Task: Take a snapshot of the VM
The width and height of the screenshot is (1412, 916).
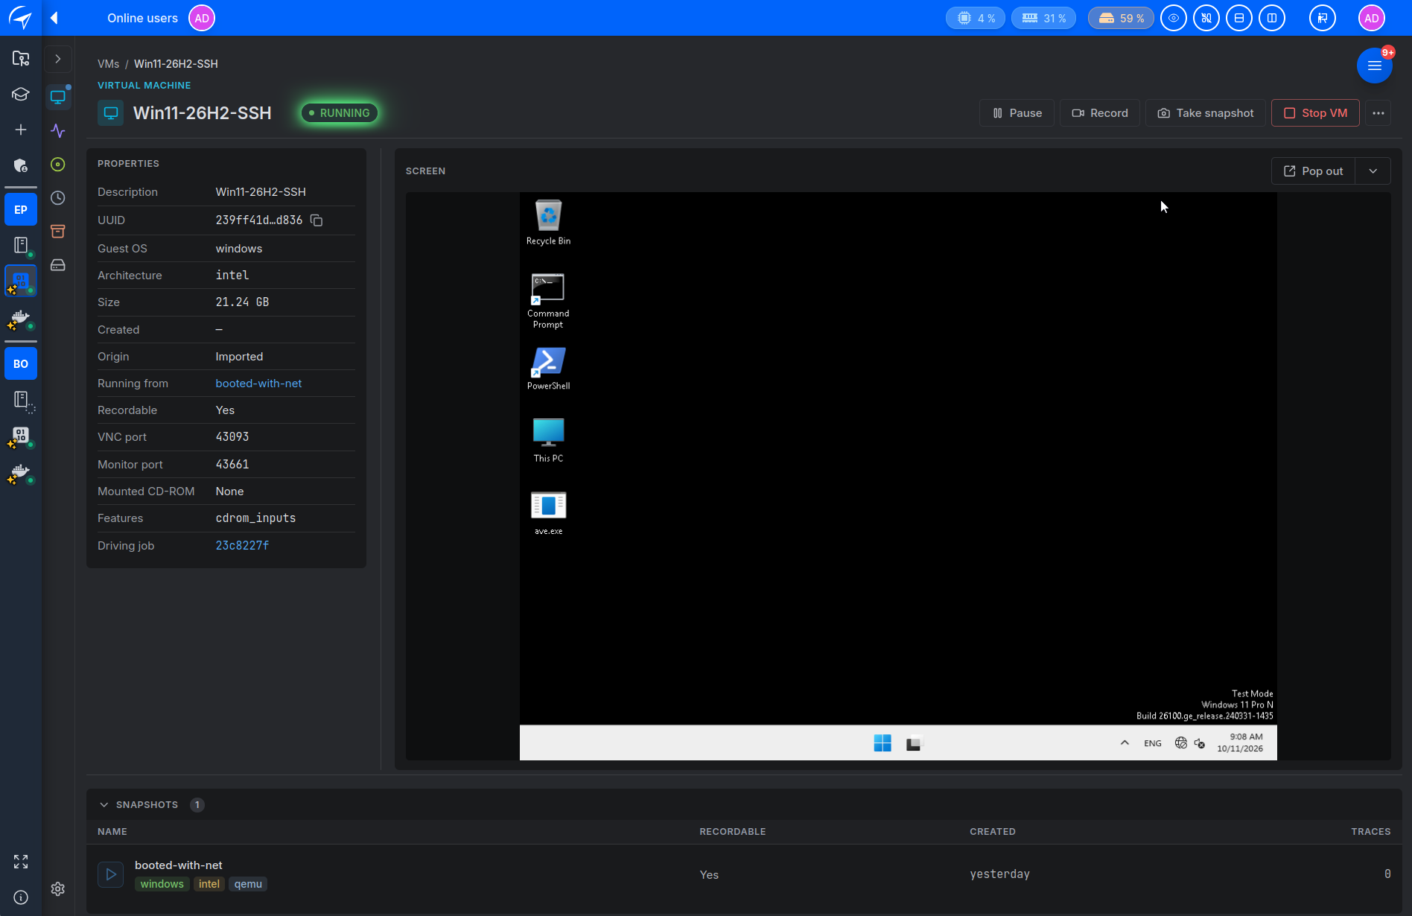Action: click(x=1205, y=113)
